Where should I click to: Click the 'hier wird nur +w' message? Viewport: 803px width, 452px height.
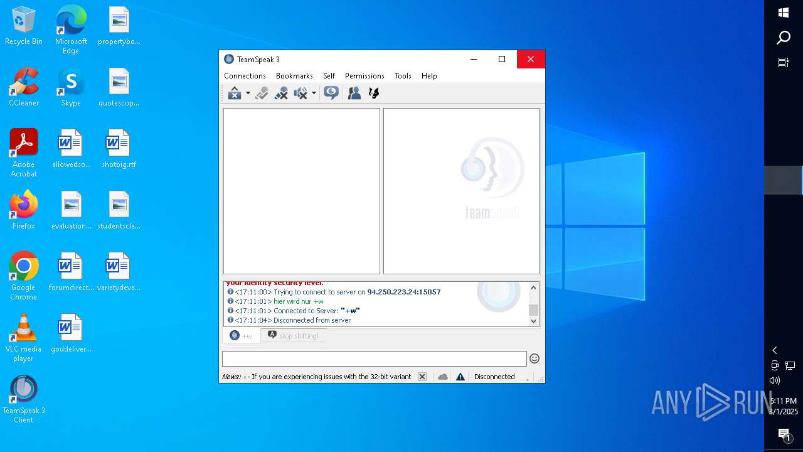(x=299, y=301)
